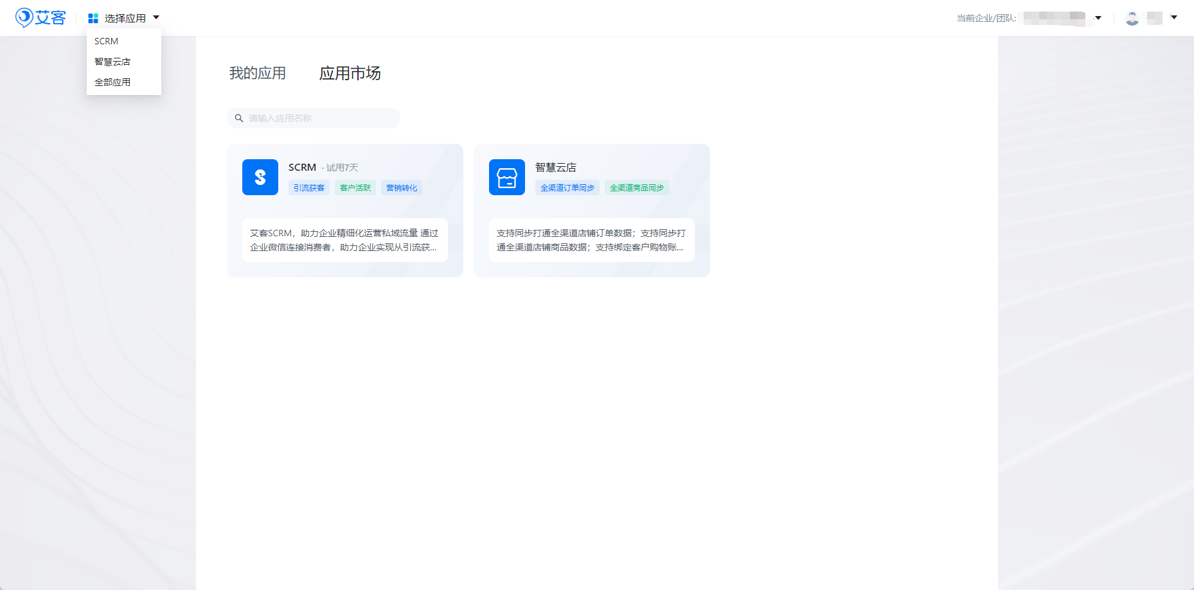Click the 引流获客 tag
Viewport: 1194px width, 590px height.
pos(309,187)
